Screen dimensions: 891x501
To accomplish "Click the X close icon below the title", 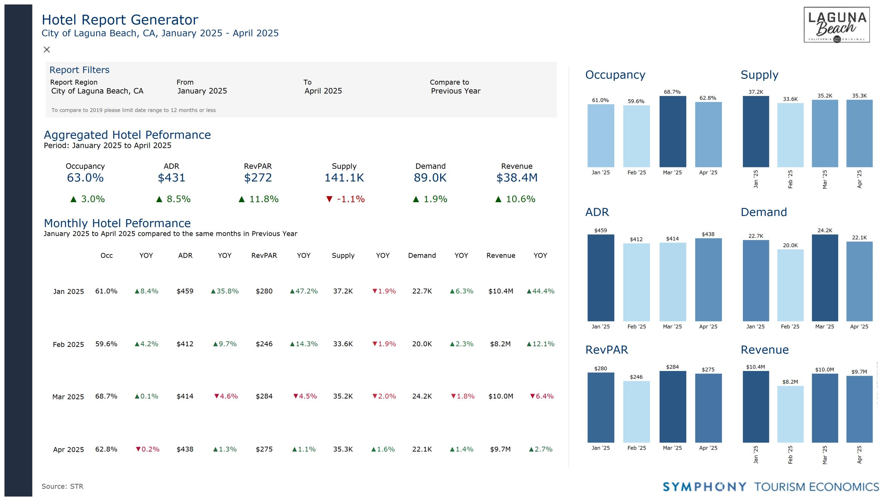I will [x=47, y=49].
